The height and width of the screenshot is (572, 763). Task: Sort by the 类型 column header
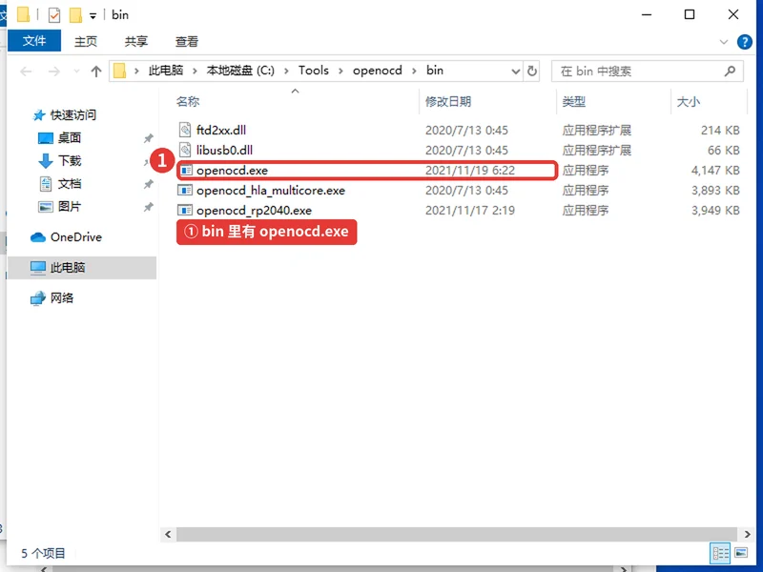click(x=574, y=102)
